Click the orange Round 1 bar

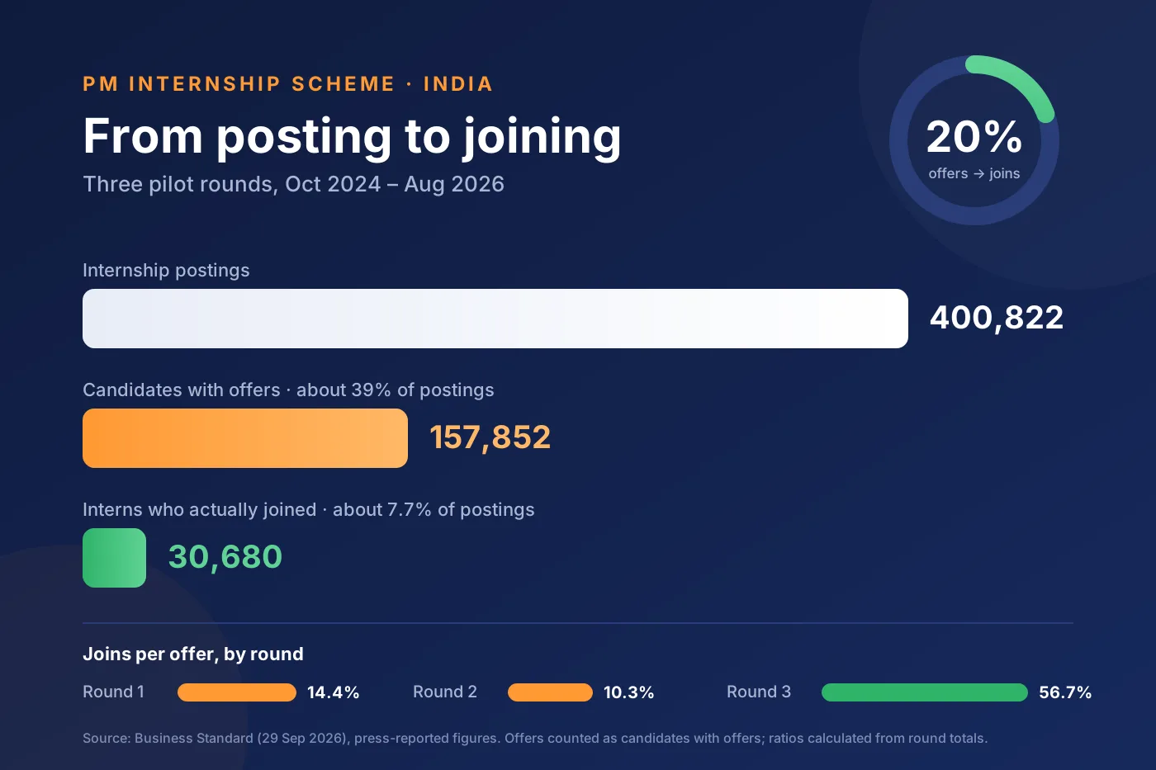(x=237, y=692)
